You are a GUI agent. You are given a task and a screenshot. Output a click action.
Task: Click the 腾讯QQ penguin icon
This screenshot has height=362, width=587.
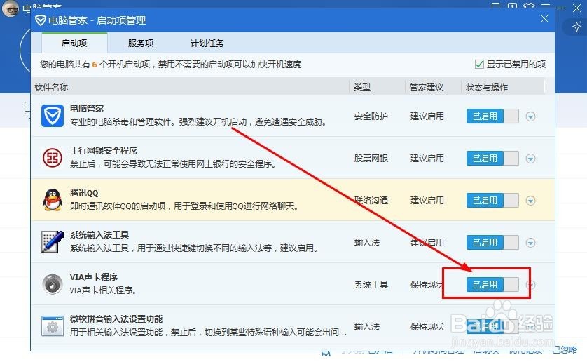point(53,199)
